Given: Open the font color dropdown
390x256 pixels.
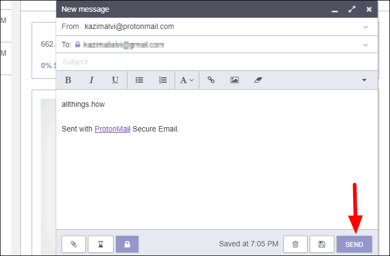Looking at the screenshot, I should (x=187, y=80).
